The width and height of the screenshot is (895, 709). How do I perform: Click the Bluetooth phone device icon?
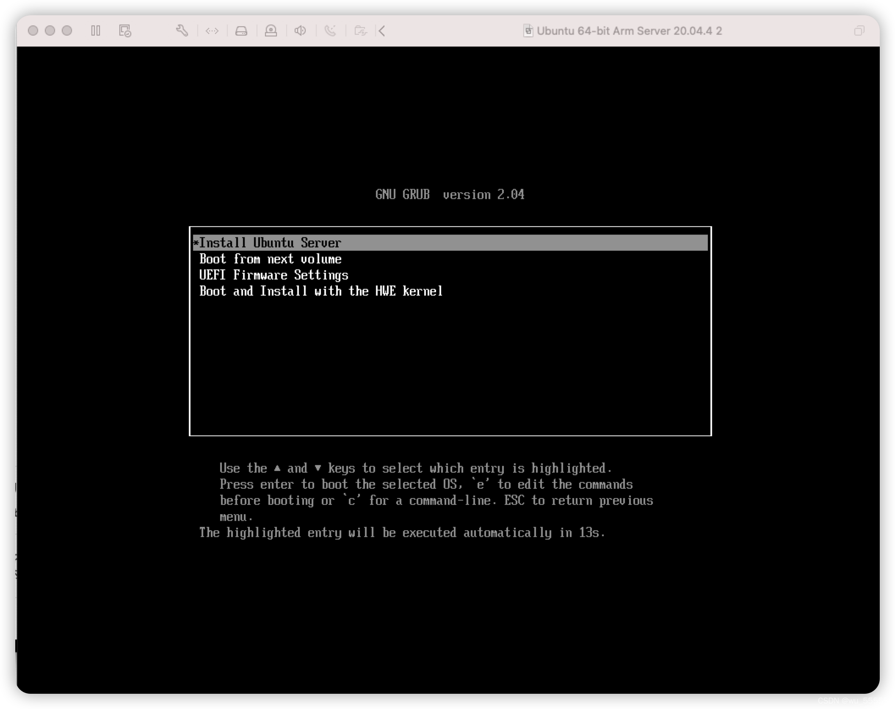330,30
